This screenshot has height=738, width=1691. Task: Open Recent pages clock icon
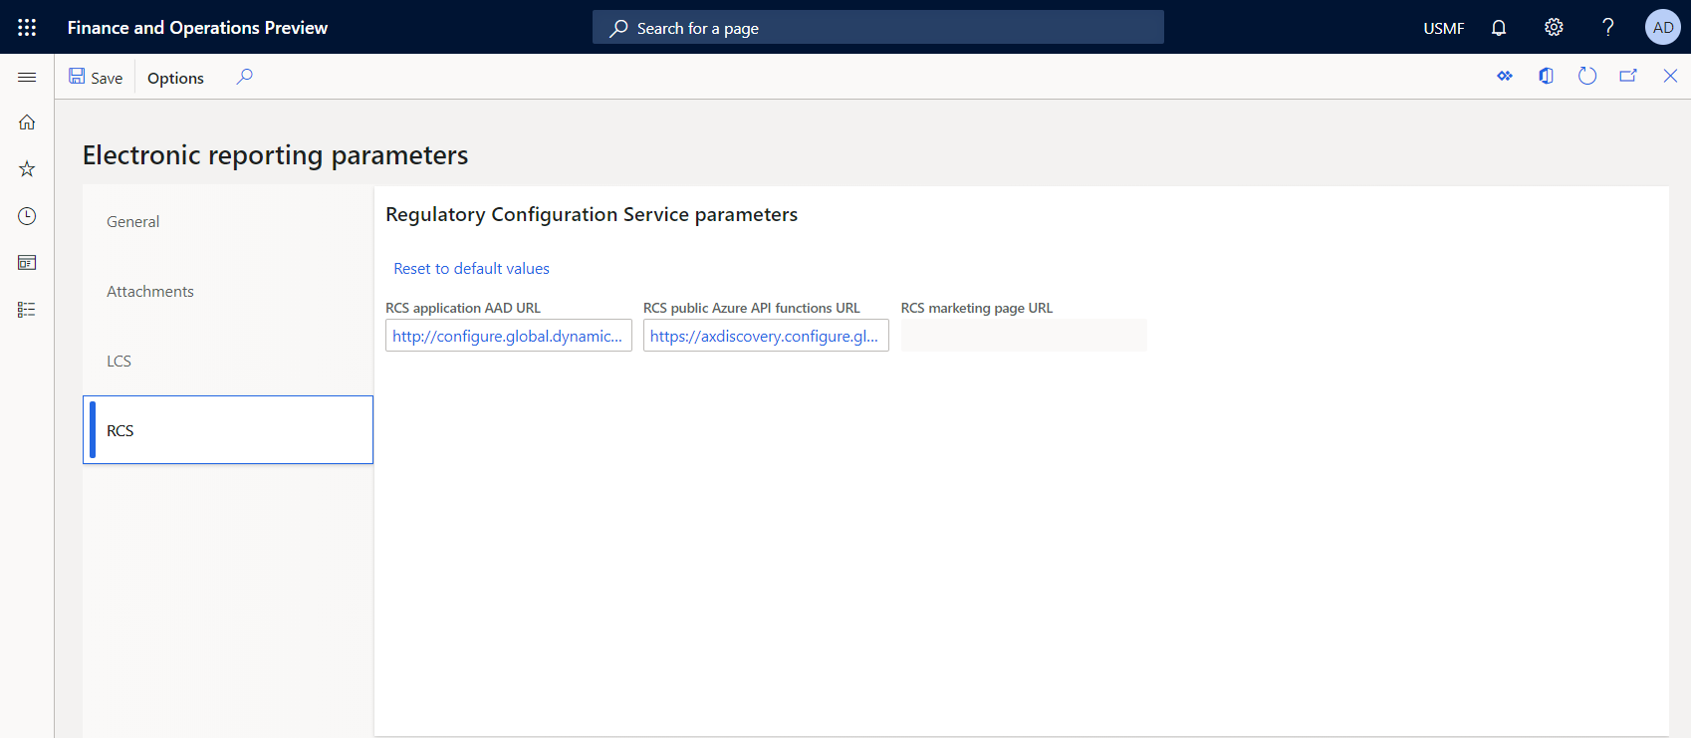[x=27, y=216]
